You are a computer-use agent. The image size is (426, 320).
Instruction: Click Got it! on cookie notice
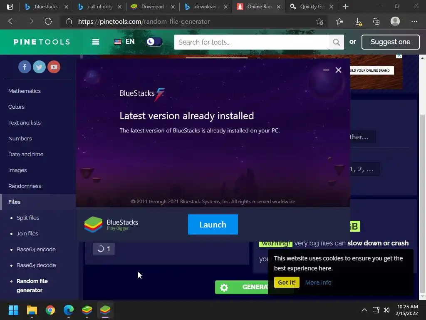287,282
